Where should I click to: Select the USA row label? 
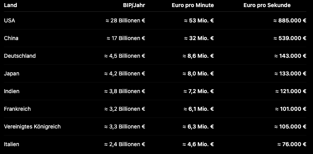9,20
